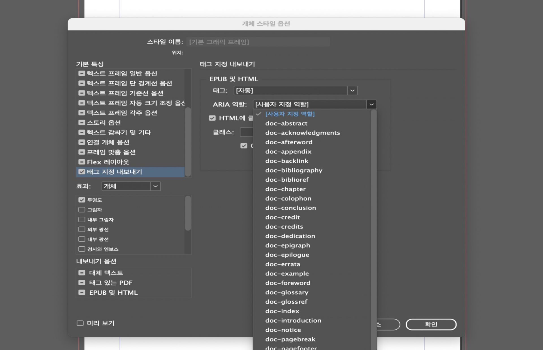543x350 pixels.
Task: Enable the 그림자 effect checkbox
Action: click(x=82, y=210)
